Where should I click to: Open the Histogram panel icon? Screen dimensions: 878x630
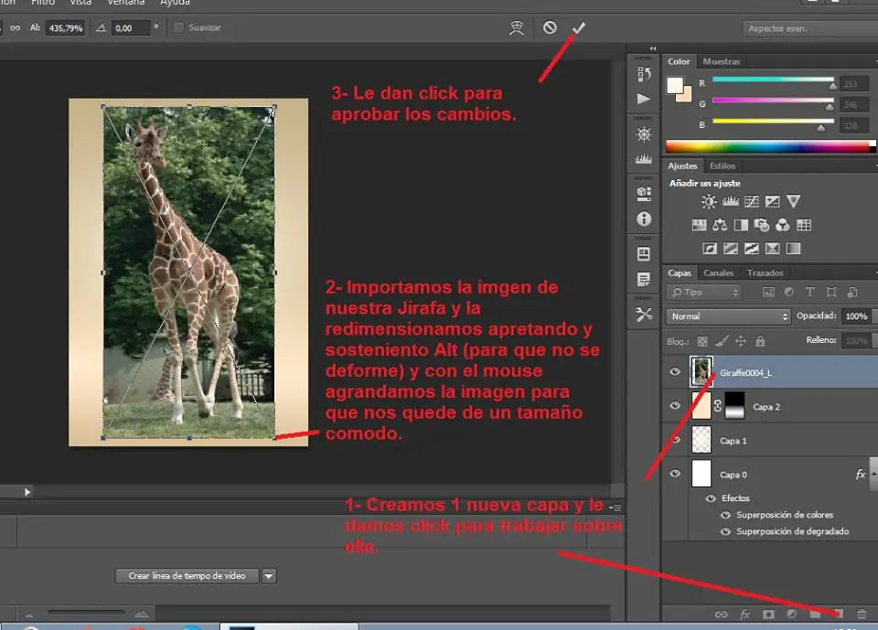[644, 160]
